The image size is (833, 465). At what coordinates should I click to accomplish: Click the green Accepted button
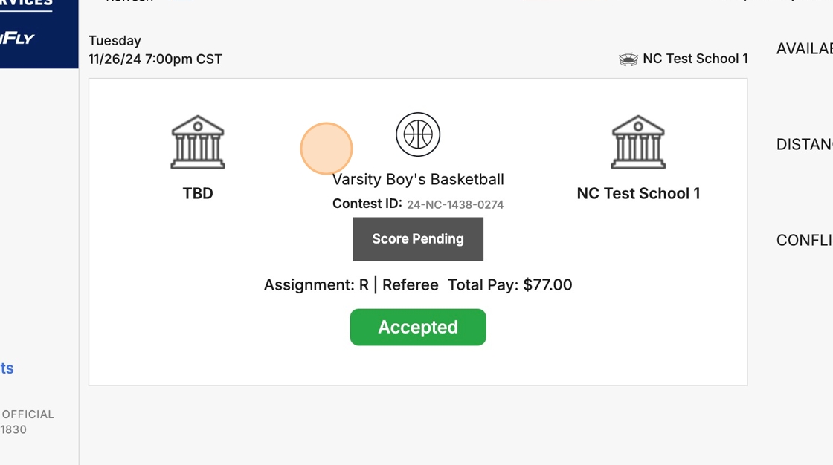point(418,327)
